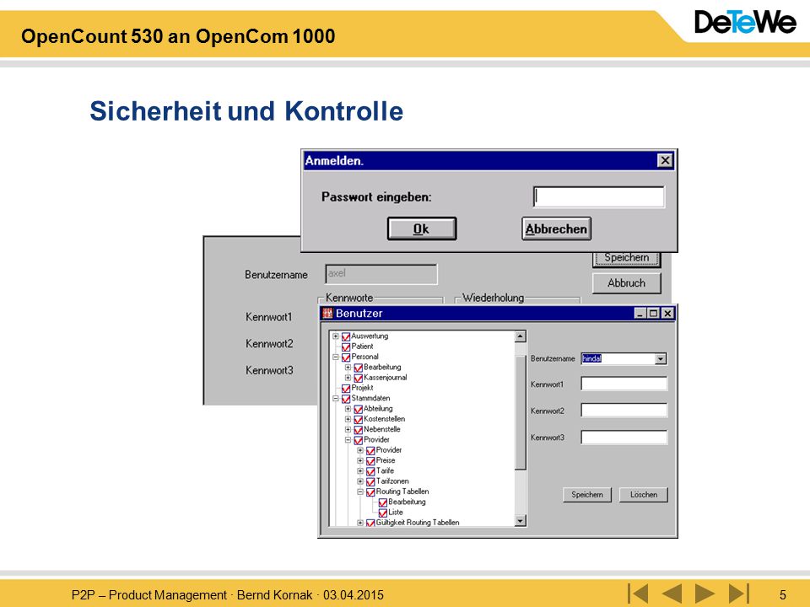Maximize the Benutzer window

(653, 314)
